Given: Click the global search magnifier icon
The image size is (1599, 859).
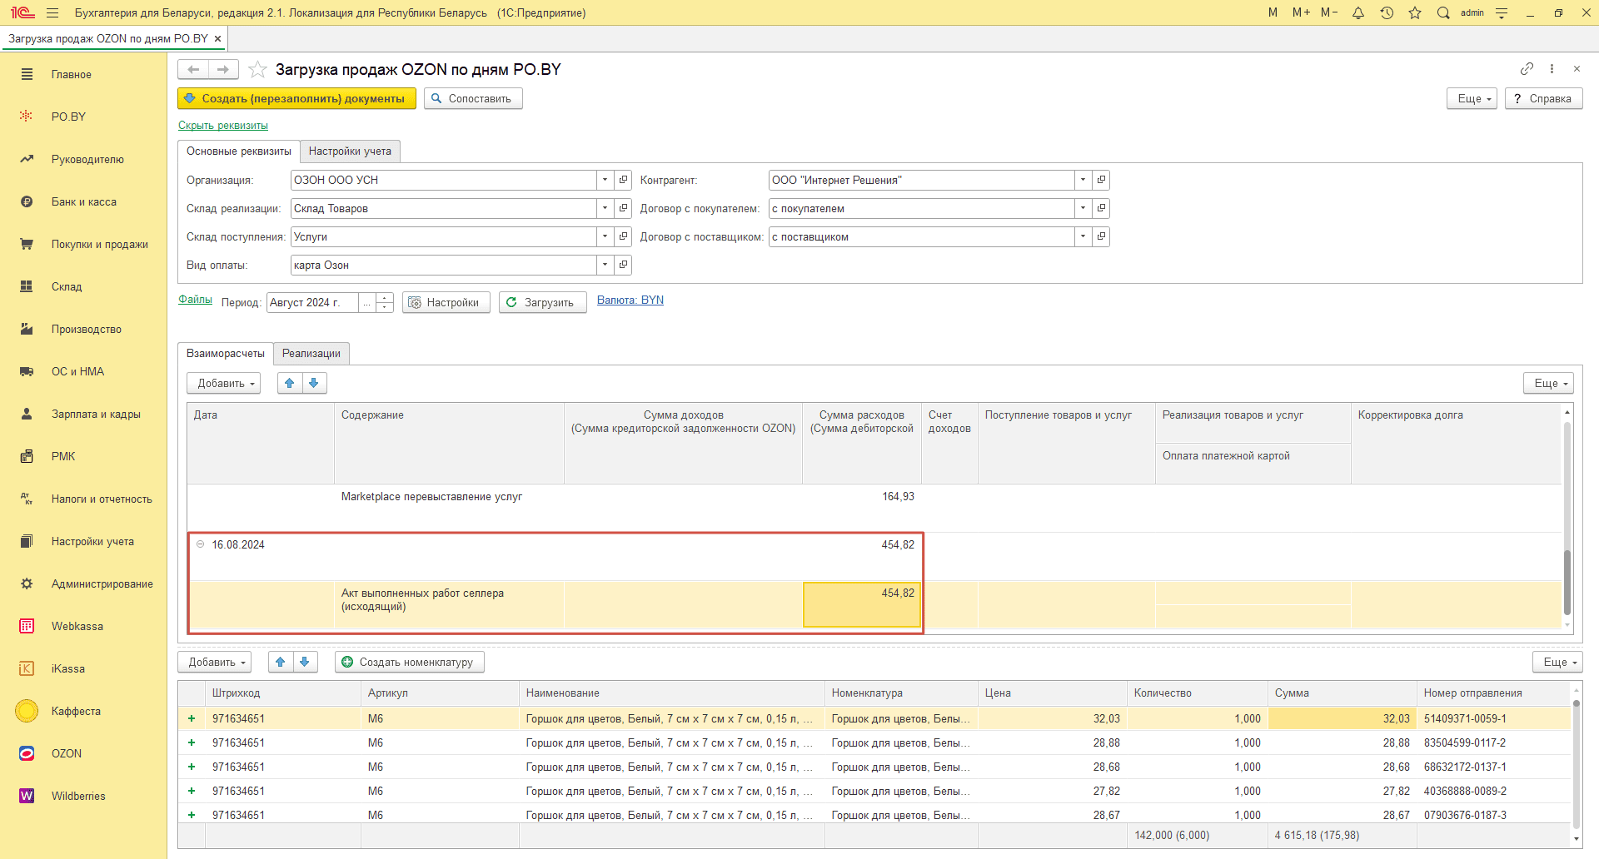Looking at the screenshot, I should [x=1443, y=12].
